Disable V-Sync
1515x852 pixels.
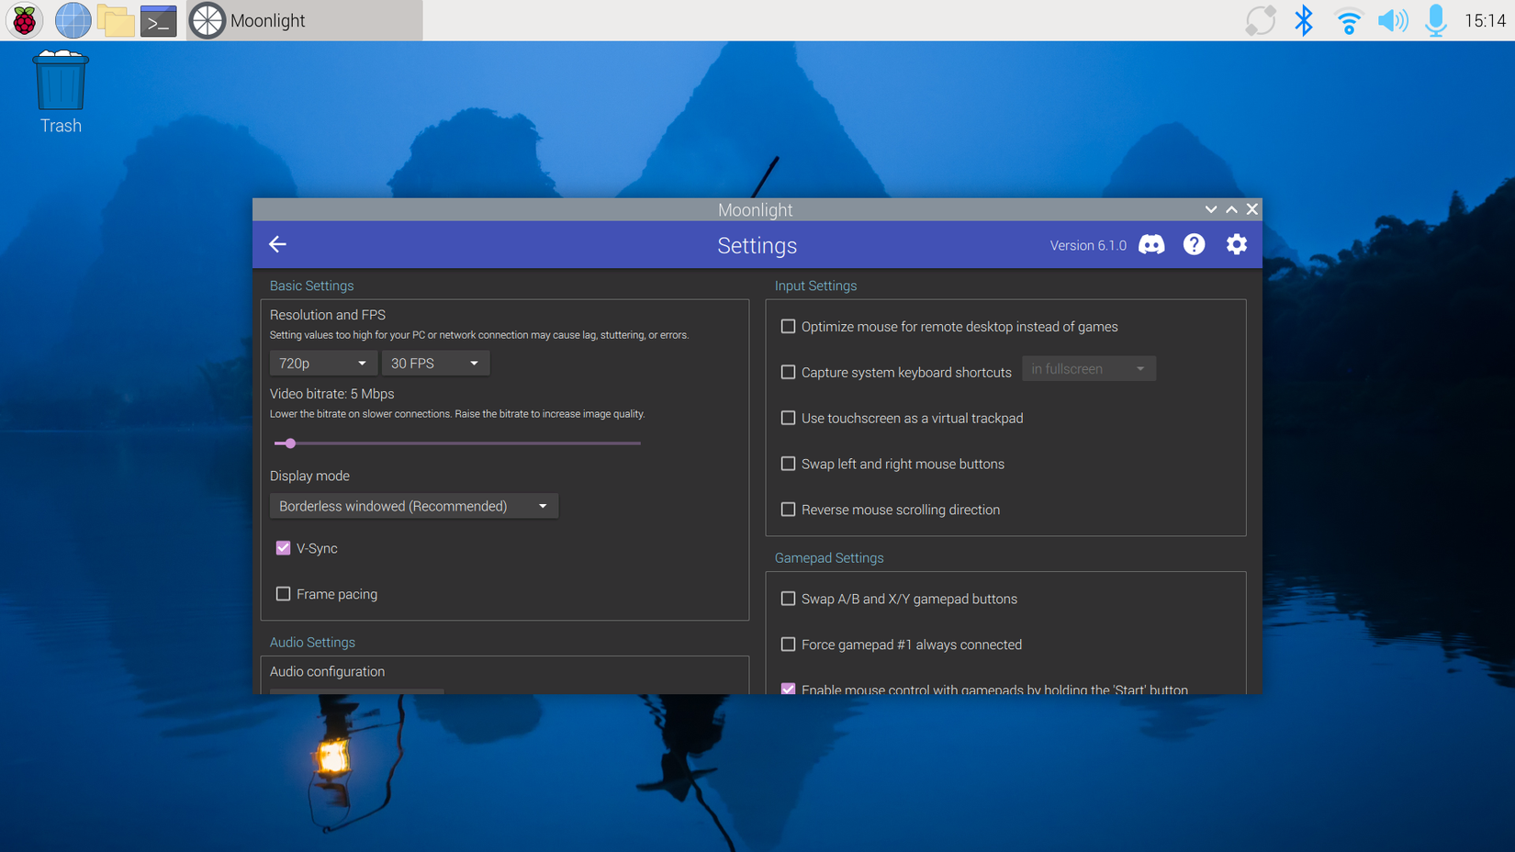[284, 547]
